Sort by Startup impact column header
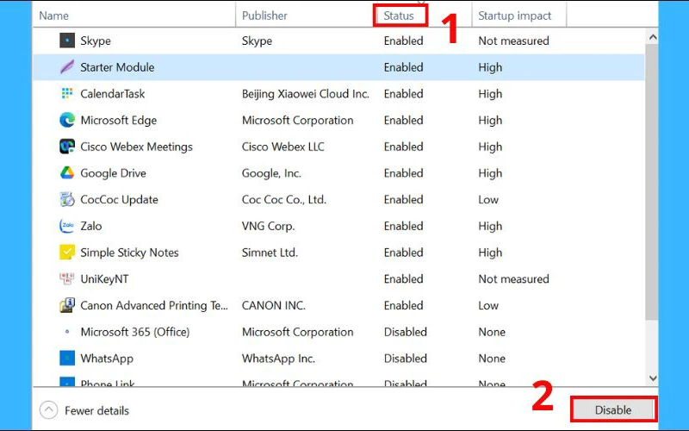Image resolution: width=689 pixels, height=431 pixels. [x=515, y=16]
